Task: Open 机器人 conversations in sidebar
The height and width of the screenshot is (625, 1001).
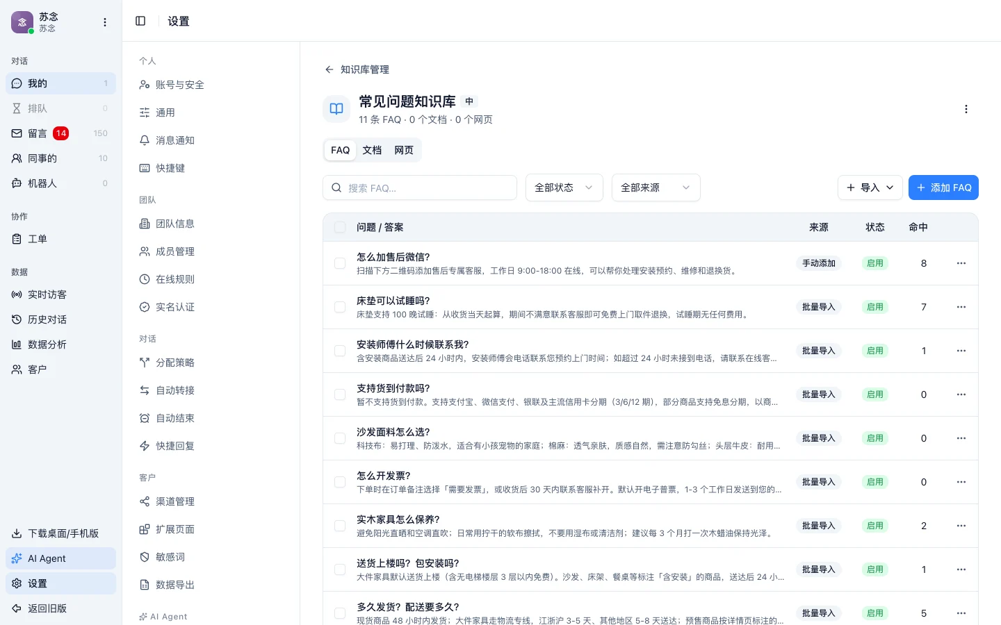Action: pyautogui.click(x=61, y=183)
